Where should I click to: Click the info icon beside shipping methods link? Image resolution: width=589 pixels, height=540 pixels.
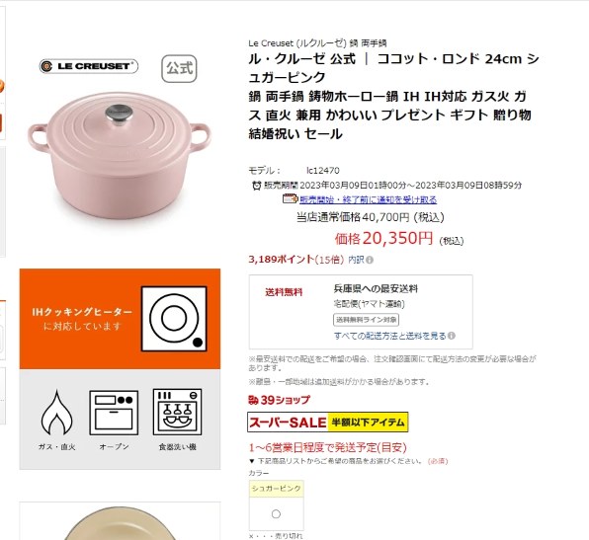[452, 336]
